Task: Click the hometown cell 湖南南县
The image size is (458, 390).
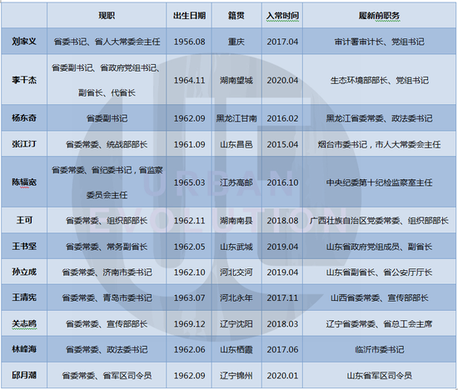Action: click(236, 221)
